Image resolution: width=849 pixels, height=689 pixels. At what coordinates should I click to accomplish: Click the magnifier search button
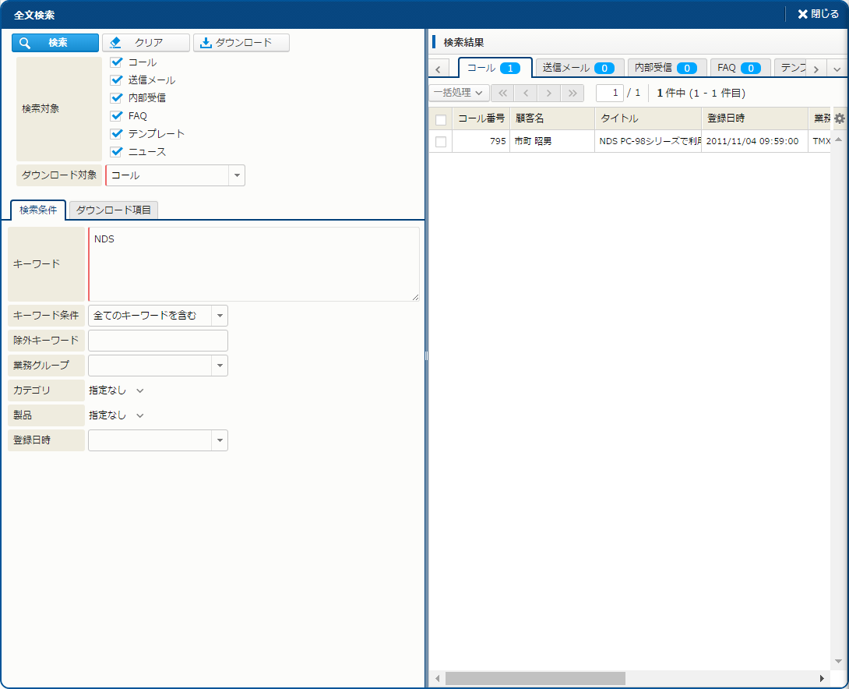point(55,43)
